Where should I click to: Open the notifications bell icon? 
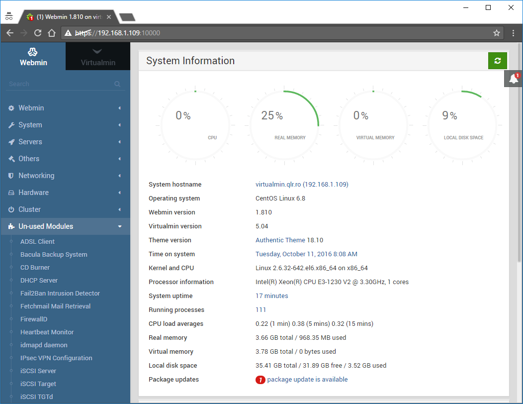(x=514, y=79)
